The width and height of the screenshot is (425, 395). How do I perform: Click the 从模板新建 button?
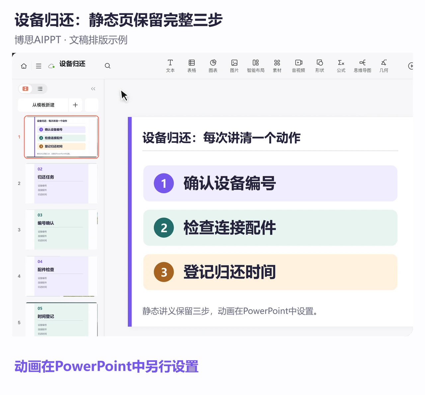(43, 105)
